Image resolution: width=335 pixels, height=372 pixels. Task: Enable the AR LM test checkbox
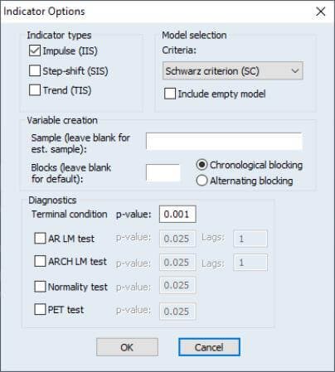pyautogui.click(x=40, y=238)
